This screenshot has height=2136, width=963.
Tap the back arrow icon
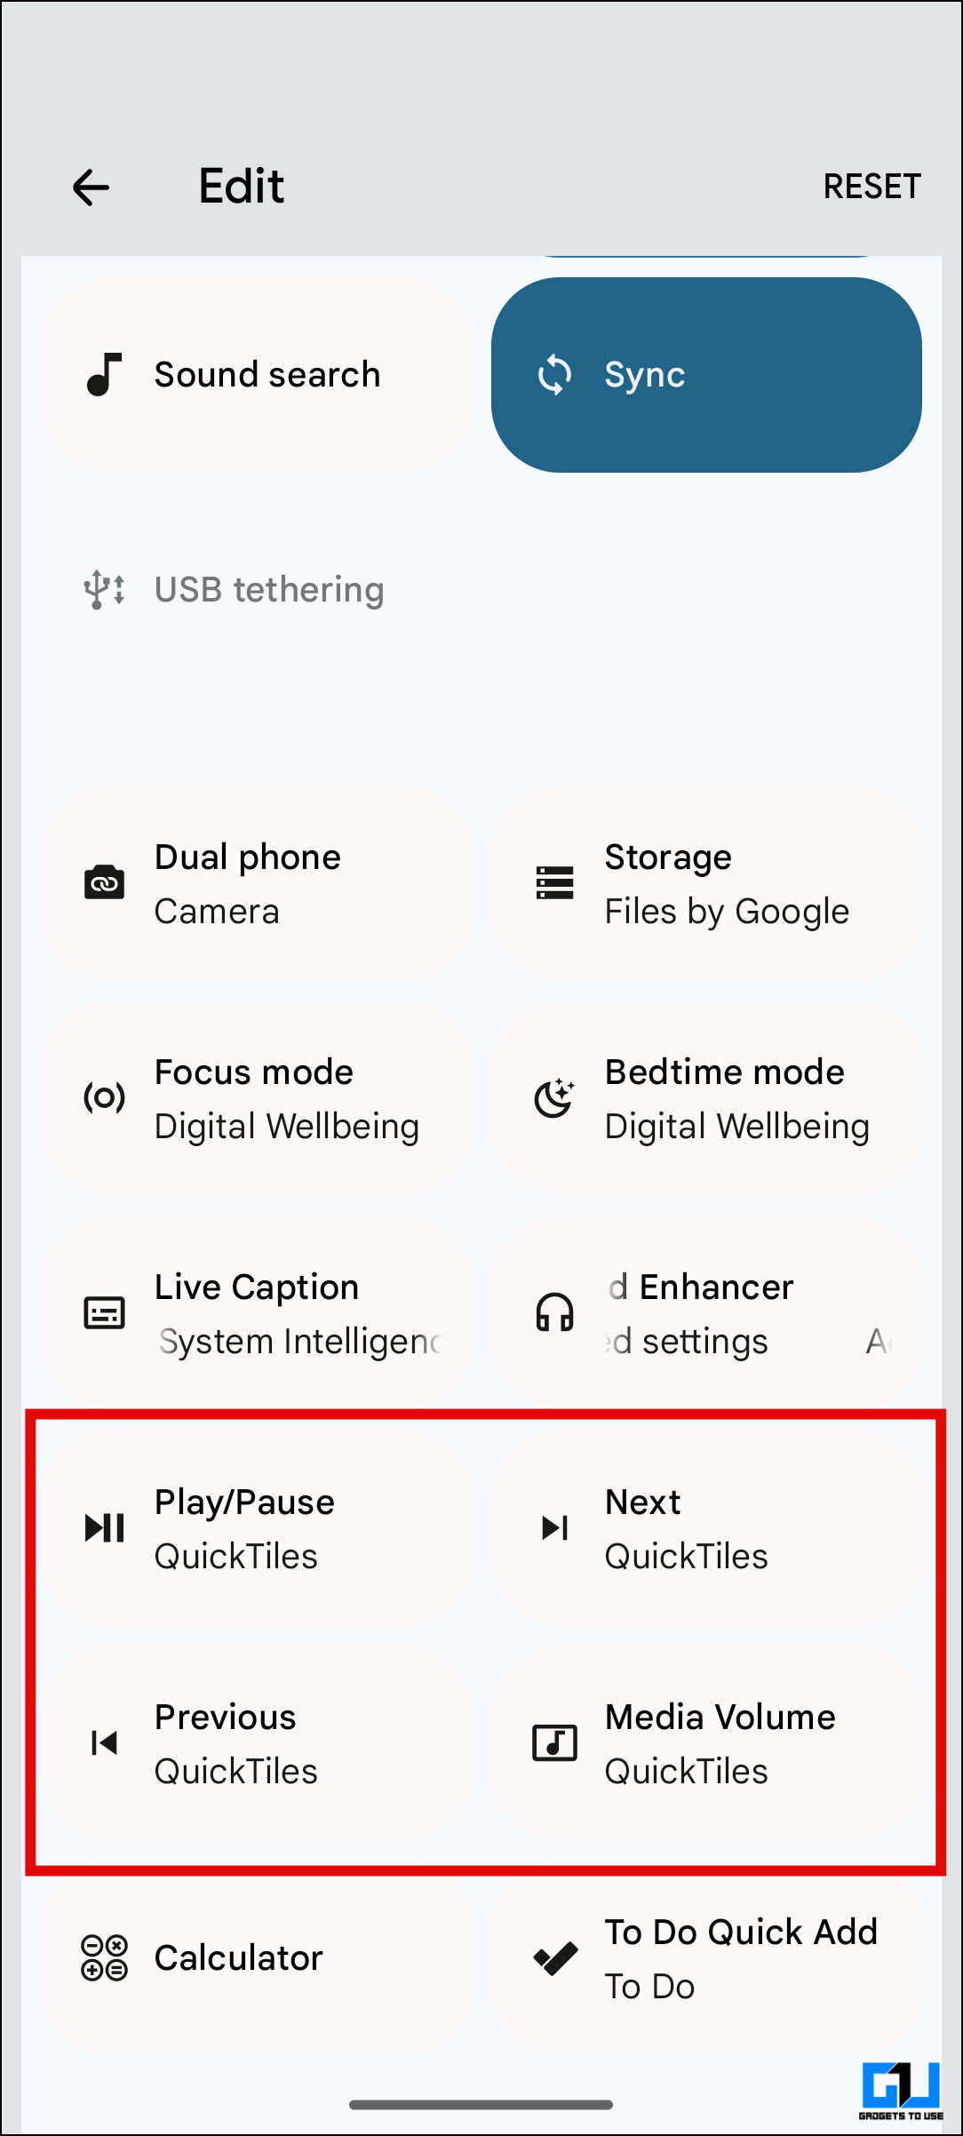pos(91,187)
